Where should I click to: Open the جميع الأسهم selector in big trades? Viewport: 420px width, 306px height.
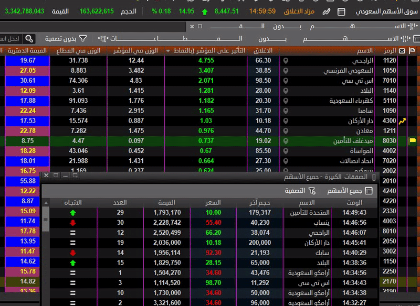click(349, 191)
